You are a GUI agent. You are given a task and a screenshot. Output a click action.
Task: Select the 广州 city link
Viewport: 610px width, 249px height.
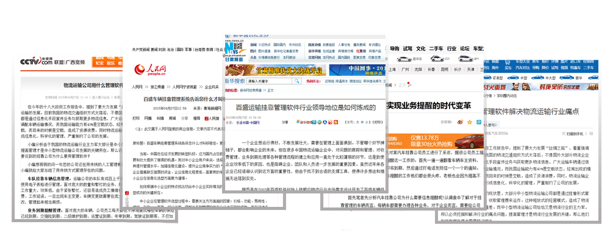[x=405, y=70]
